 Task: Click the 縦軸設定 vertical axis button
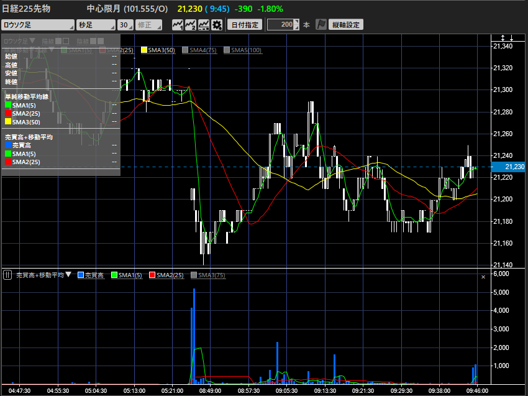pyautogui.click(x=346, y=25)
